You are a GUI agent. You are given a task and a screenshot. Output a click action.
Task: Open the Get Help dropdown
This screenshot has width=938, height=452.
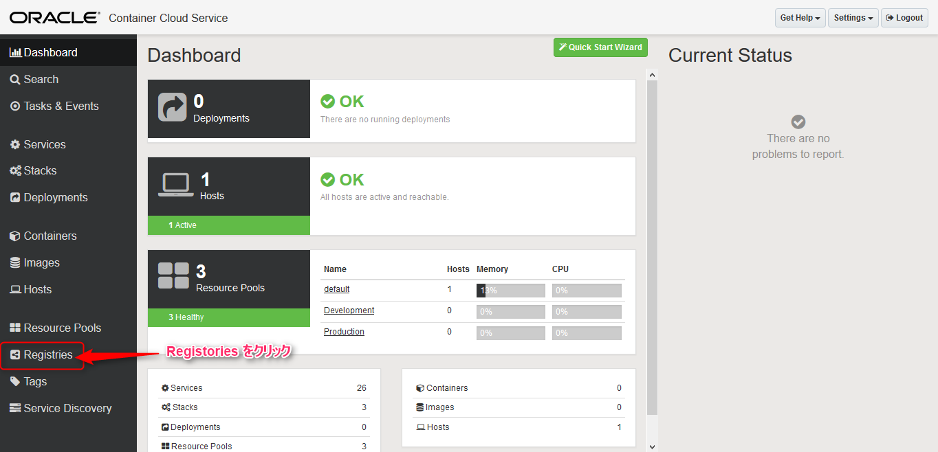pyautogui.click(x=800, y=18)
